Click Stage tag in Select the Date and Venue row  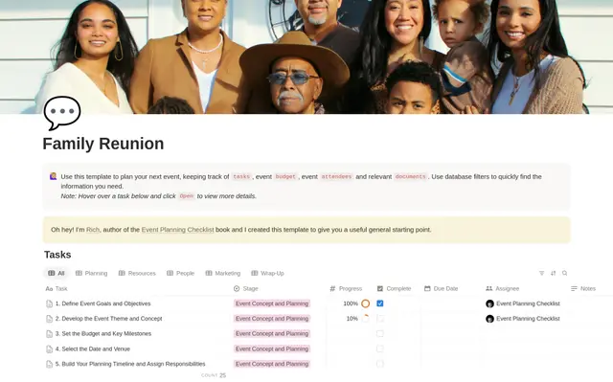[272, 348]
